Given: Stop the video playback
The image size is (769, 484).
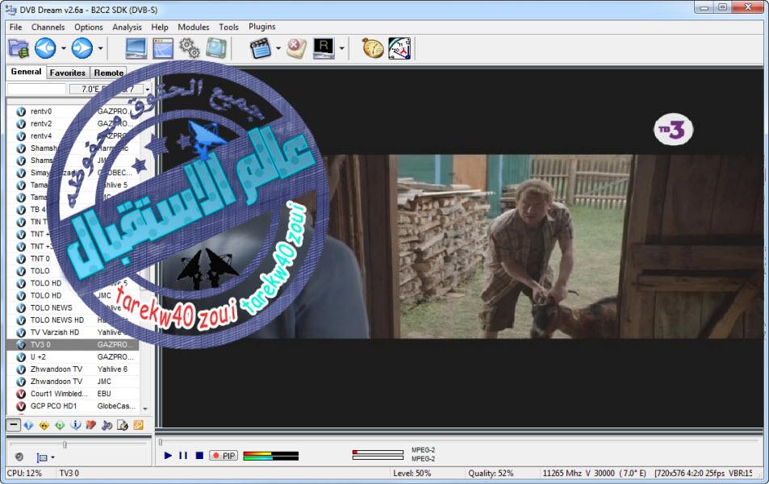Looking at the screenshot, I should pyautogui.click(x=199, y=456).
